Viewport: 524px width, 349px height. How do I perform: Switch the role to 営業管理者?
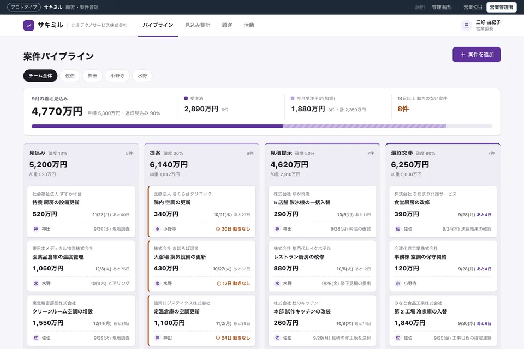click(x=501, y=7)
